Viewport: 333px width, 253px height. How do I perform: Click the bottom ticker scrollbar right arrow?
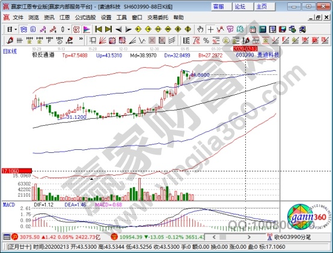point(249,237)
